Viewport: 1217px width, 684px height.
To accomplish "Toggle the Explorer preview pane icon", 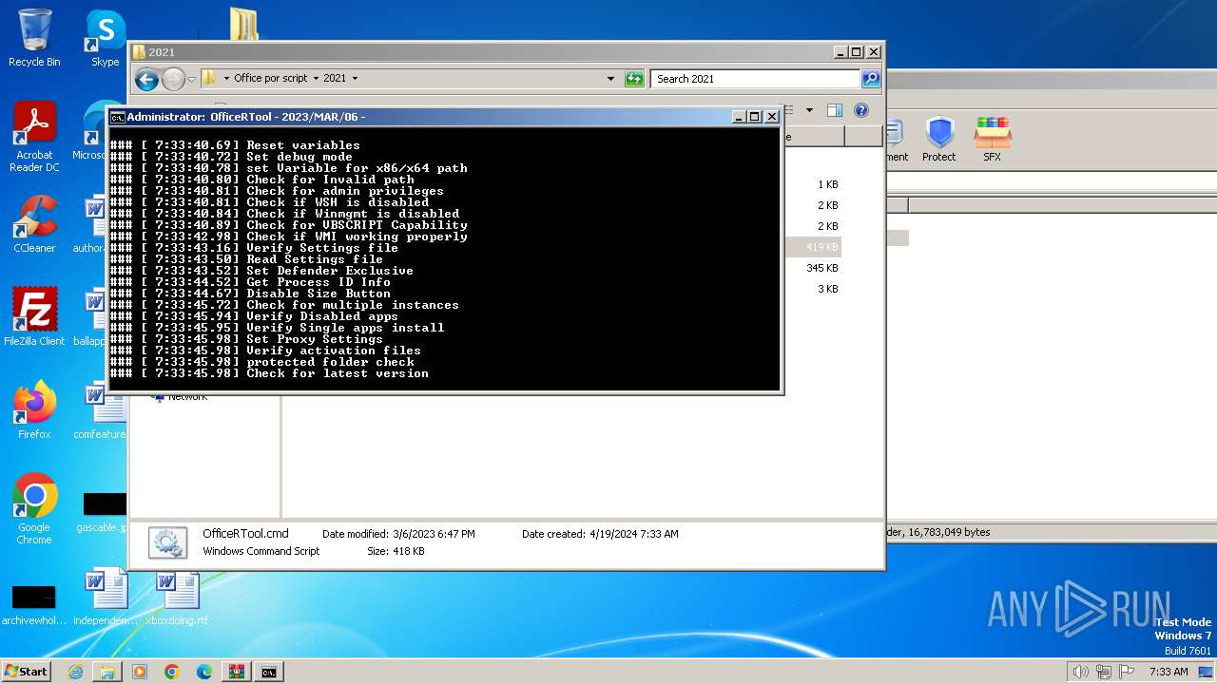I will tap(834, 110).
